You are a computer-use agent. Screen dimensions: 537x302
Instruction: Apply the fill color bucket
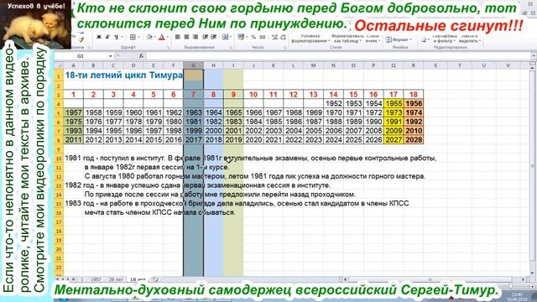149,37
